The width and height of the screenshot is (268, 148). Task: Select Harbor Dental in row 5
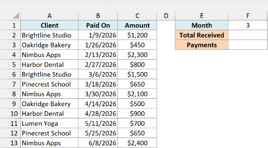click(49, 64)
